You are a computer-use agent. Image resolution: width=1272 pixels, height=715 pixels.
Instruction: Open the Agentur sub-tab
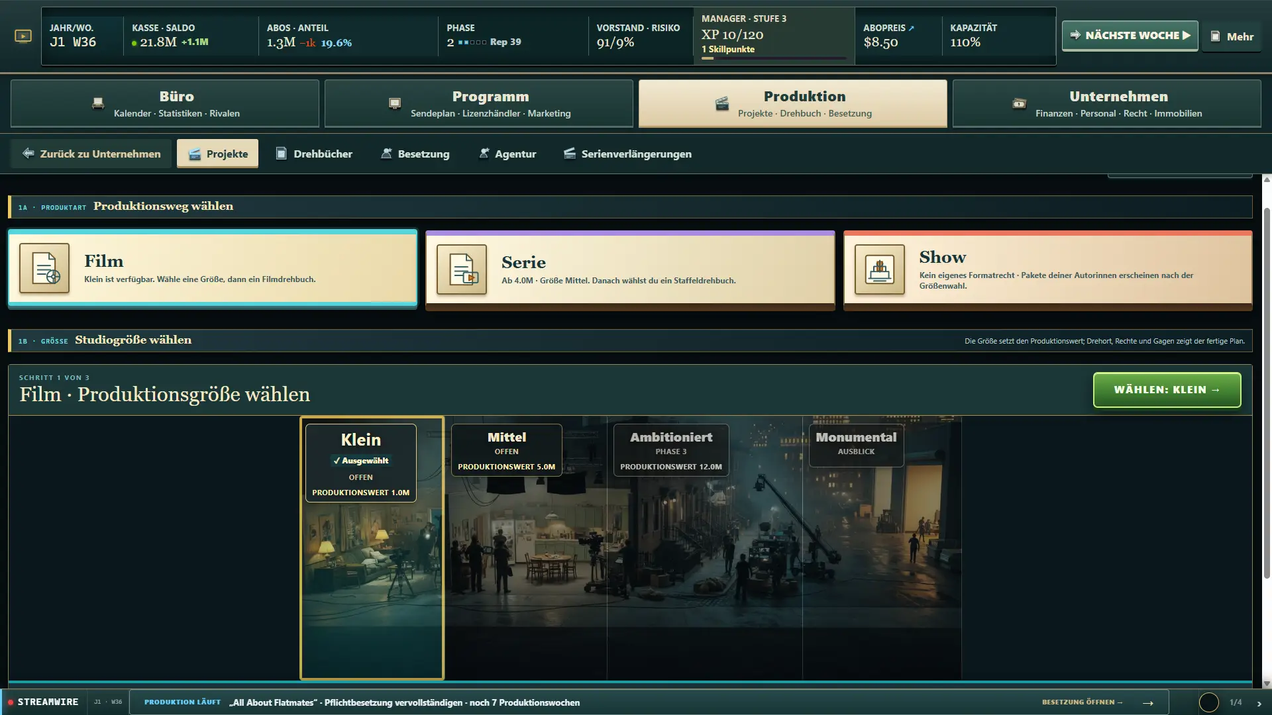tap(507, 154)
